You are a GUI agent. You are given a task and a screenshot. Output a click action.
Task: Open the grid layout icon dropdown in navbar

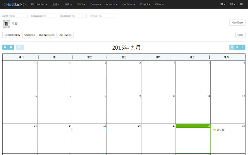click(223, 4)
